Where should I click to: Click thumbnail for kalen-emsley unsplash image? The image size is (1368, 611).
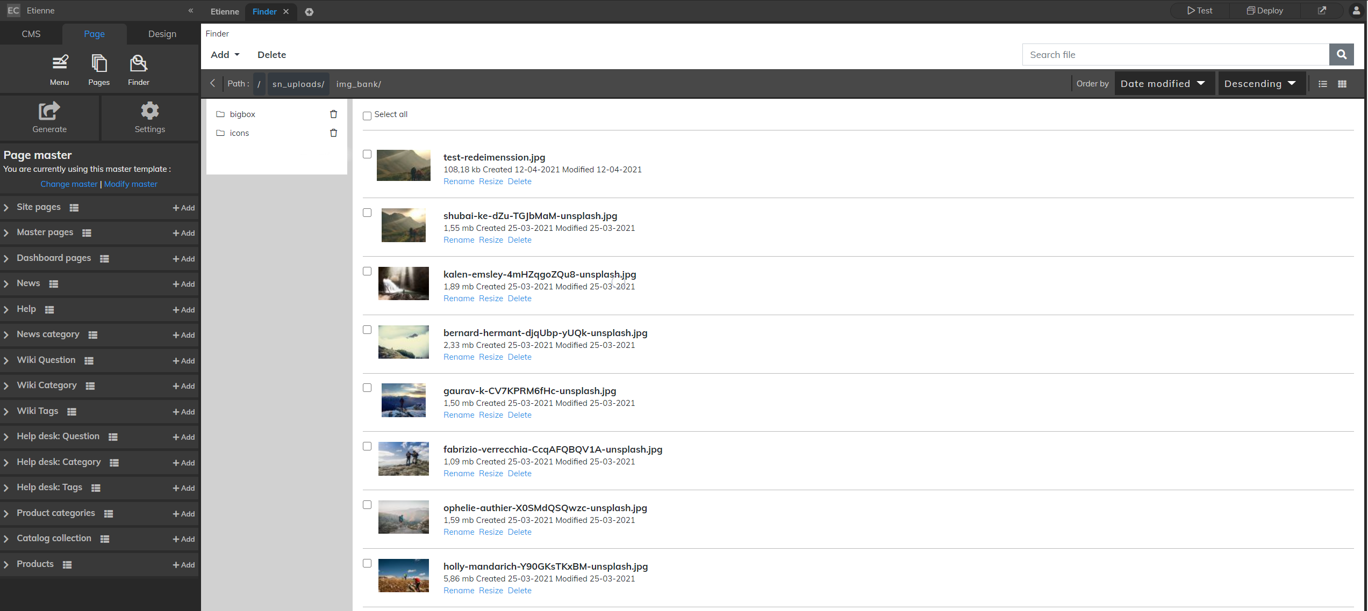click(x=403, y=284)
